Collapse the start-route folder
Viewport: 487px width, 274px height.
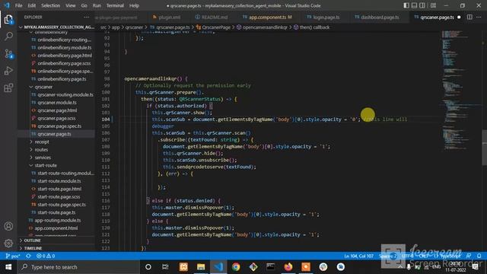click(46, 165)
